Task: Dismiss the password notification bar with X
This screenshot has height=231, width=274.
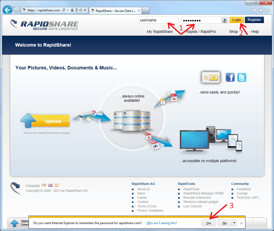Action: [x=241, y=223]
